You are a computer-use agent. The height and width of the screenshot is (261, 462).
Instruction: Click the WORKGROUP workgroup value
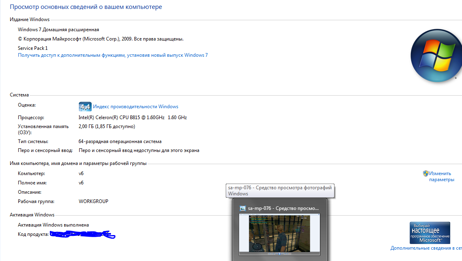(x=93, y=201)
